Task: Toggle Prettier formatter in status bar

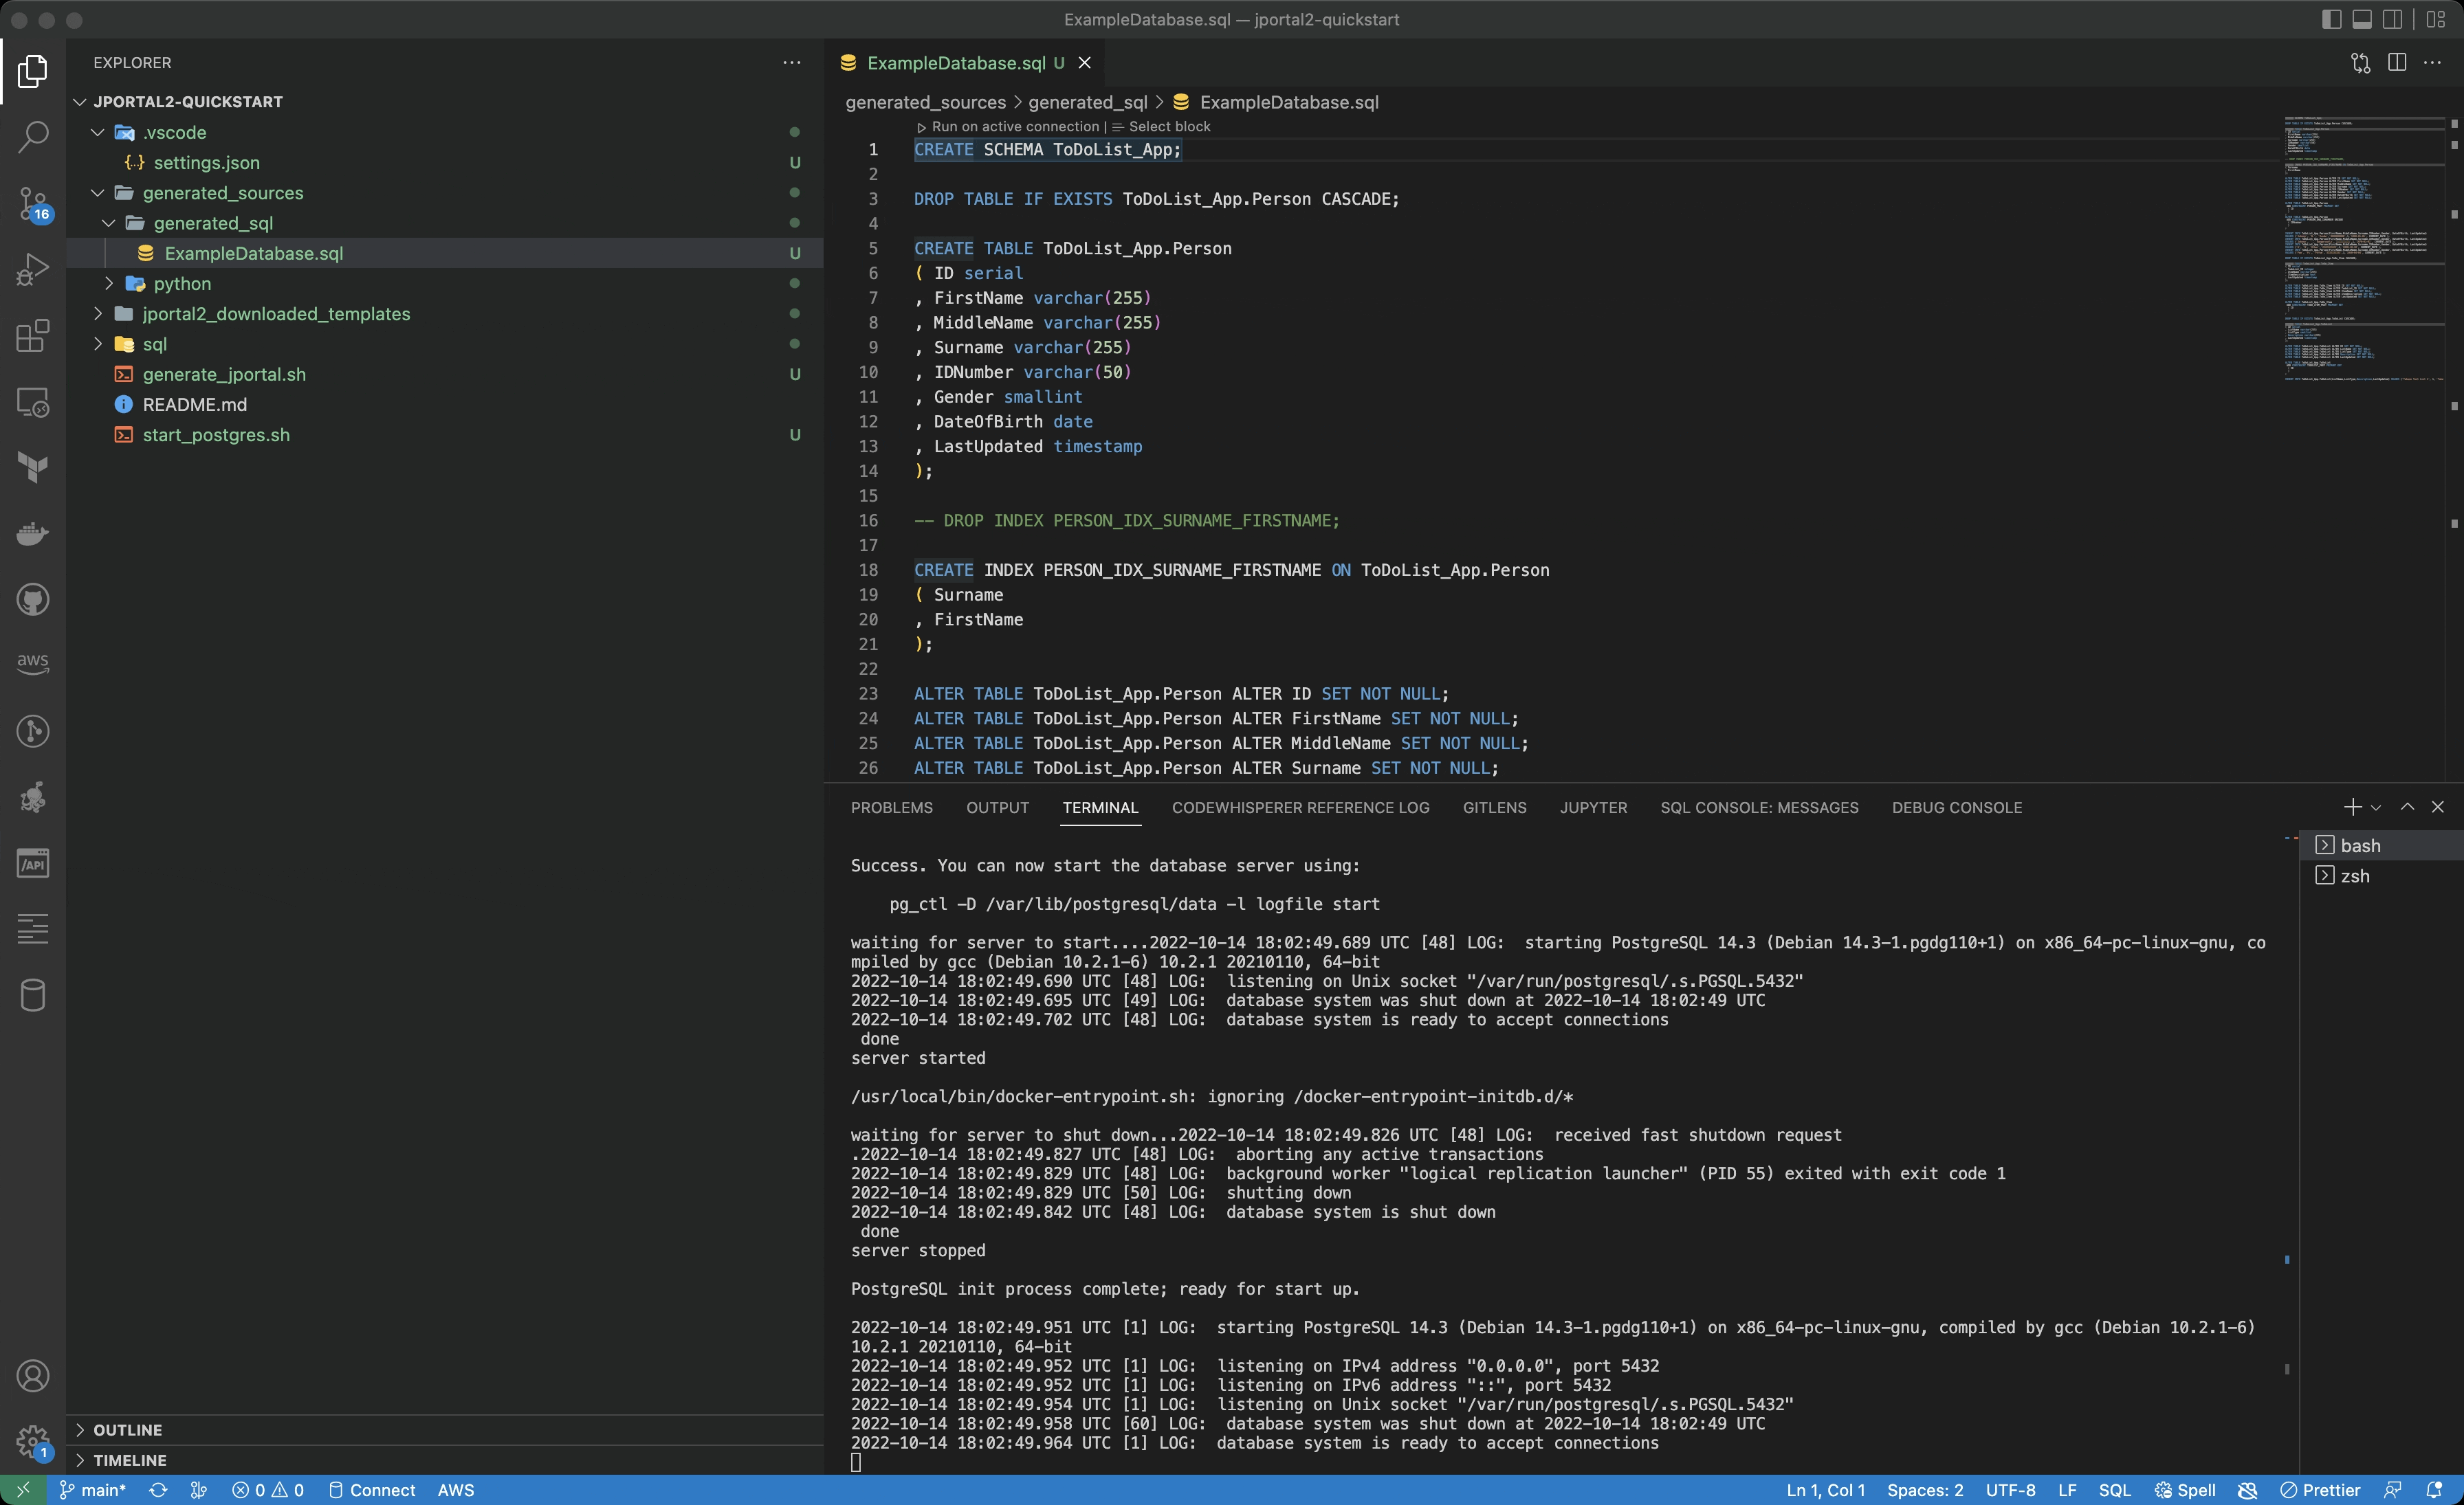Action: 2320,1490
